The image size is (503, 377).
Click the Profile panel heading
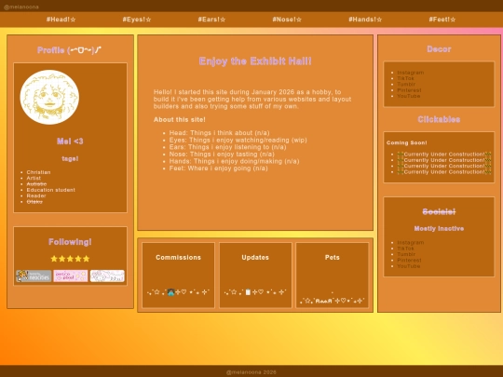(x=70, y=50)
